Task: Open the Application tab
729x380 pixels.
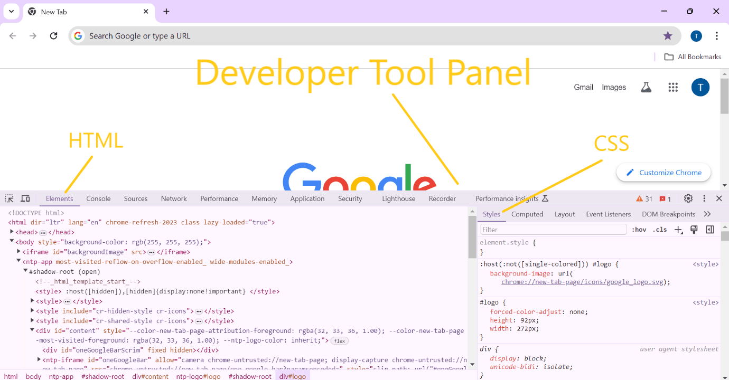Action: point(307,199)
